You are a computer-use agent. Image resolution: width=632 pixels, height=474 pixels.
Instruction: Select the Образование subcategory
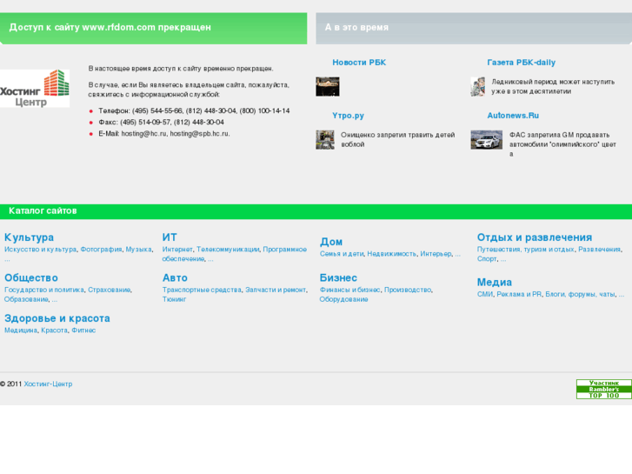[26, 299]
